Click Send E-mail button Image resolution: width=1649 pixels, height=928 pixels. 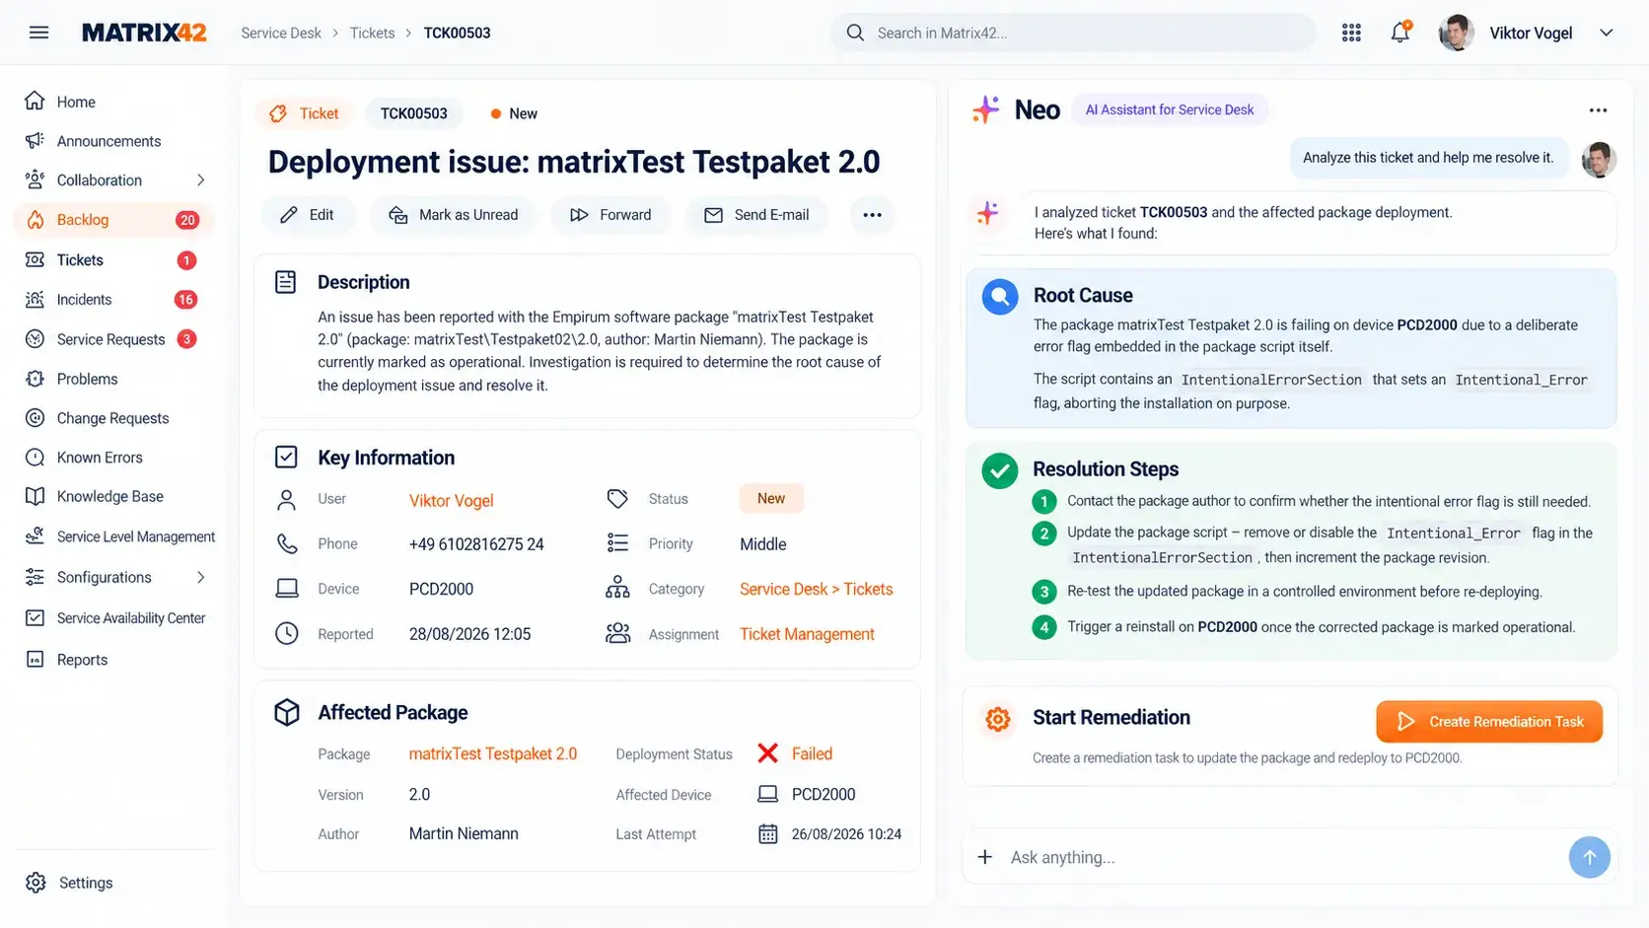point(757,215)
